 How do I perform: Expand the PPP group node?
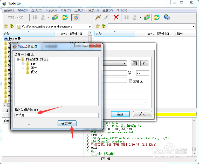23,64
